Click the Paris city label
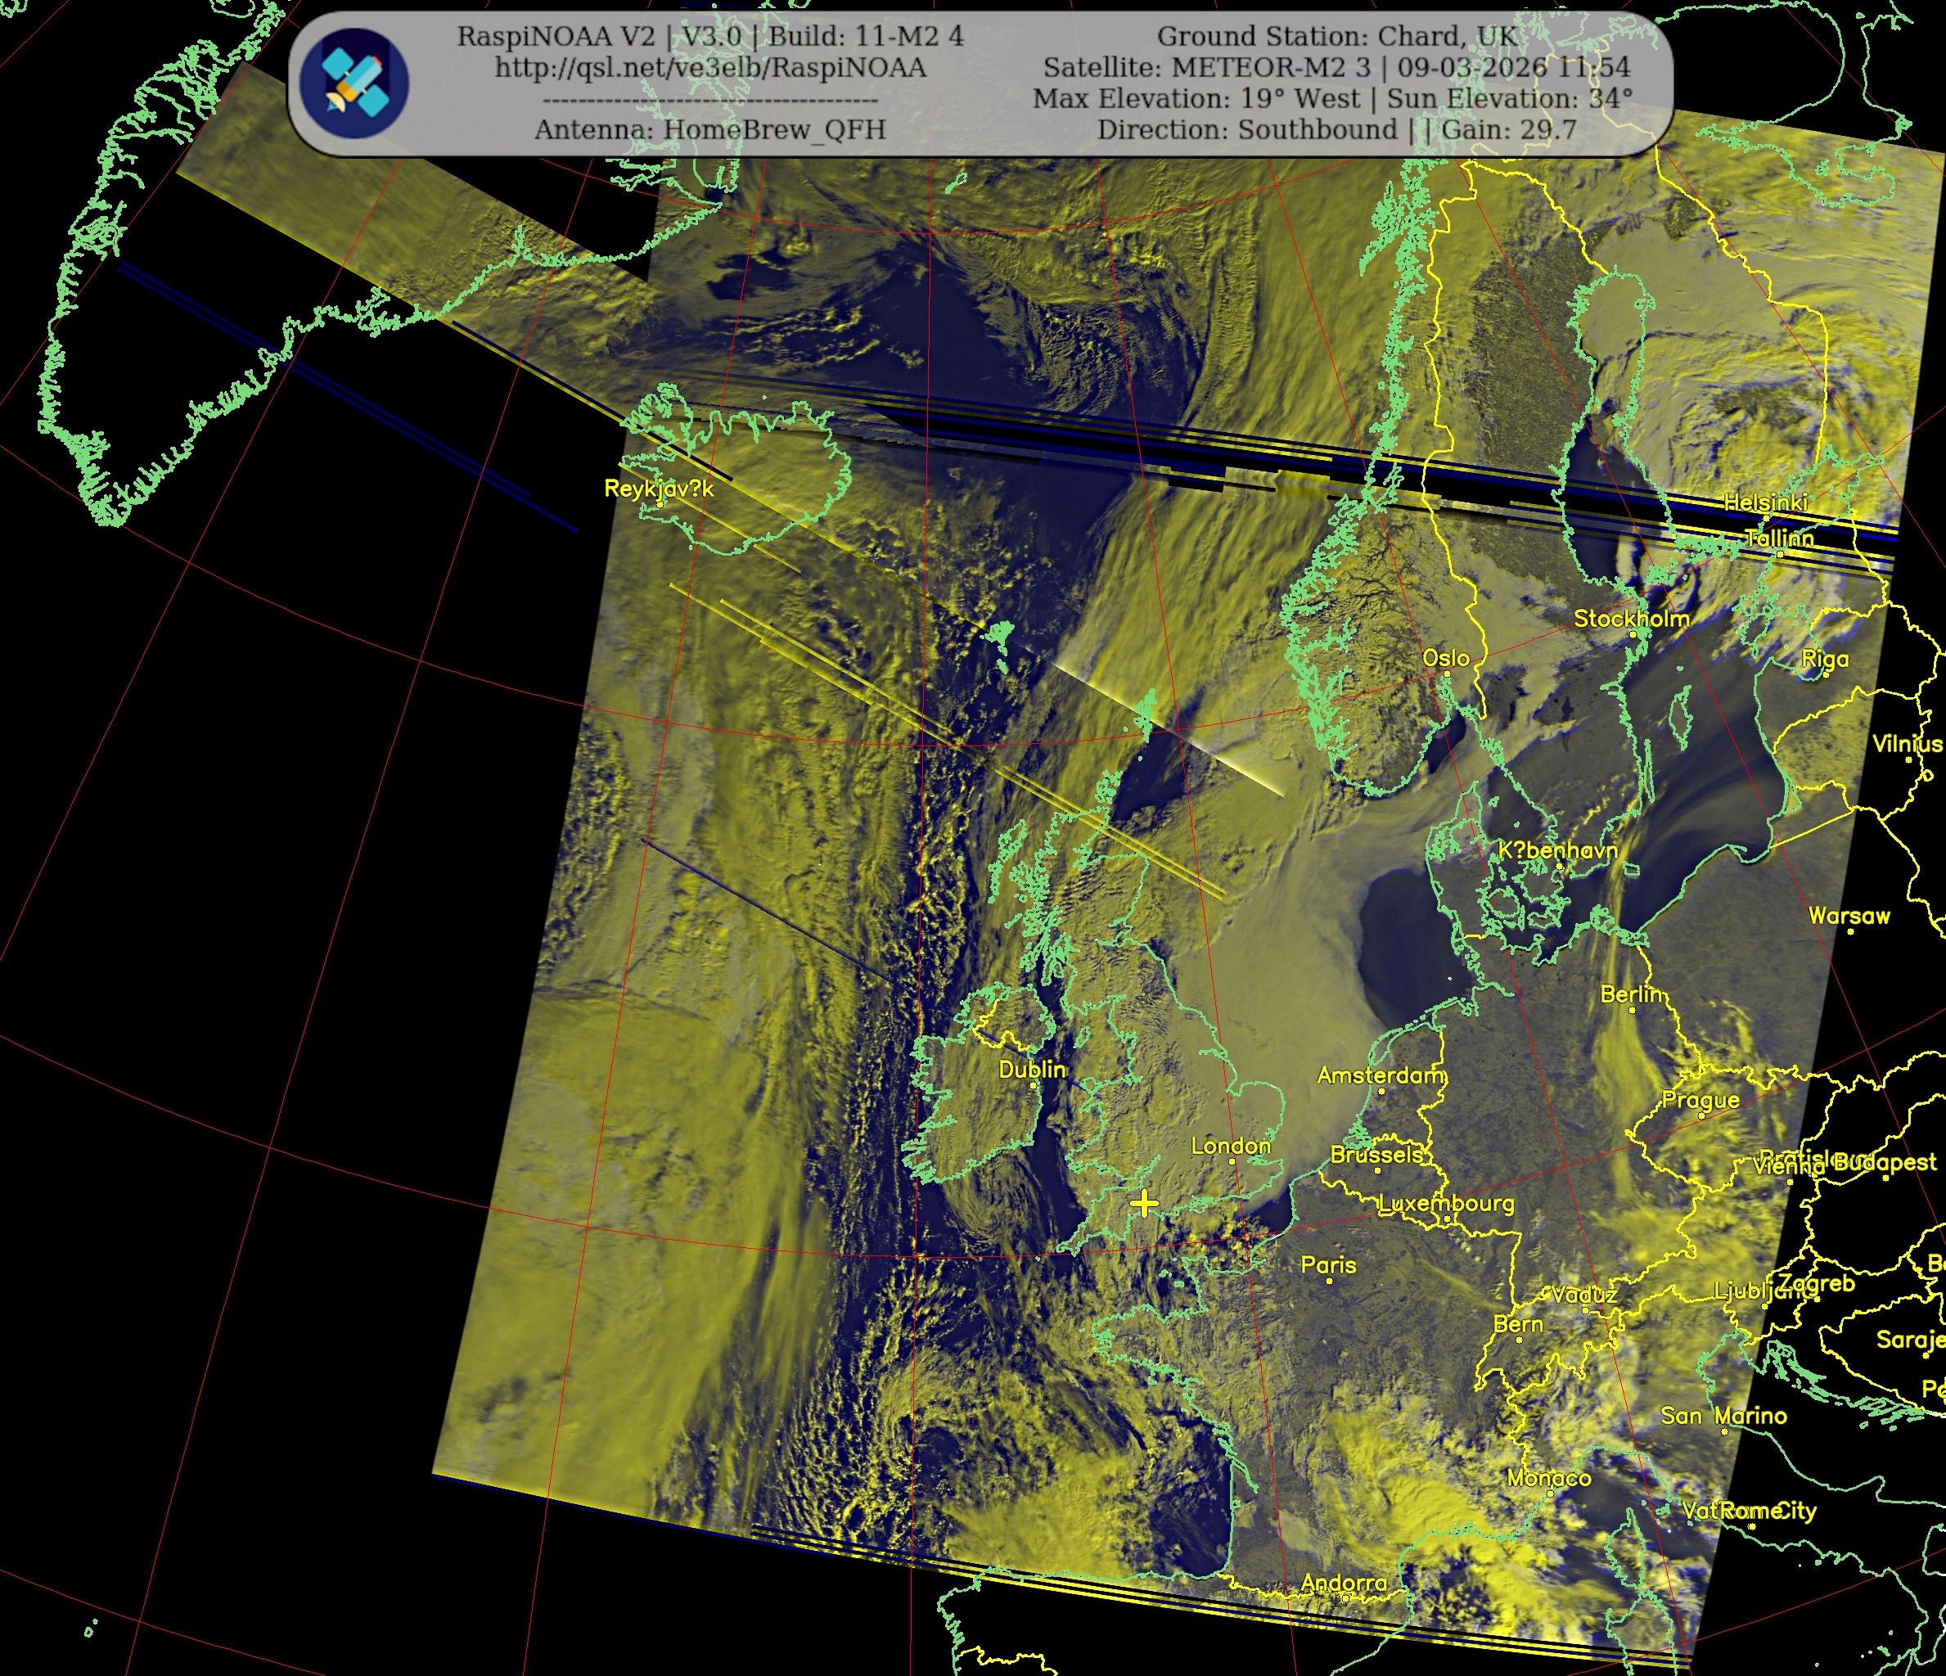Screen dimensions: 1946x1676 [x=1328, y=1264]
